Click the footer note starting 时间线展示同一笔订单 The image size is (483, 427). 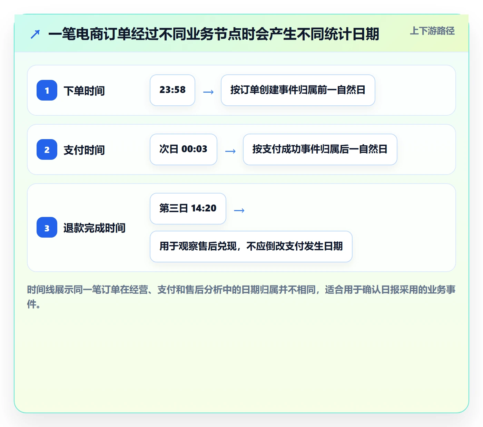241,297
